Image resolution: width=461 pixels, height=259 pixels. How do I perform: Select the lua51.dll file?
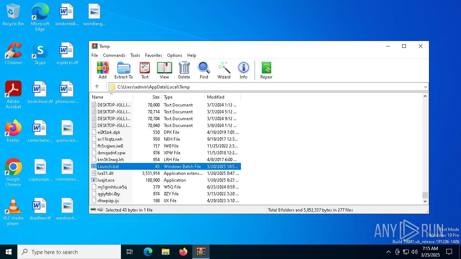click(106, 173)
